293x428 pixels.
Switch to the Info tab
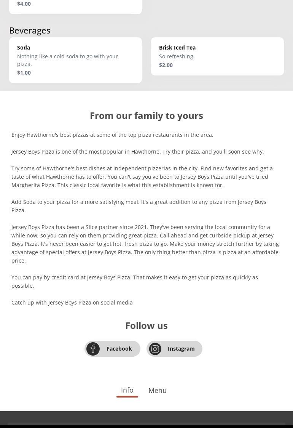[127, 390]
